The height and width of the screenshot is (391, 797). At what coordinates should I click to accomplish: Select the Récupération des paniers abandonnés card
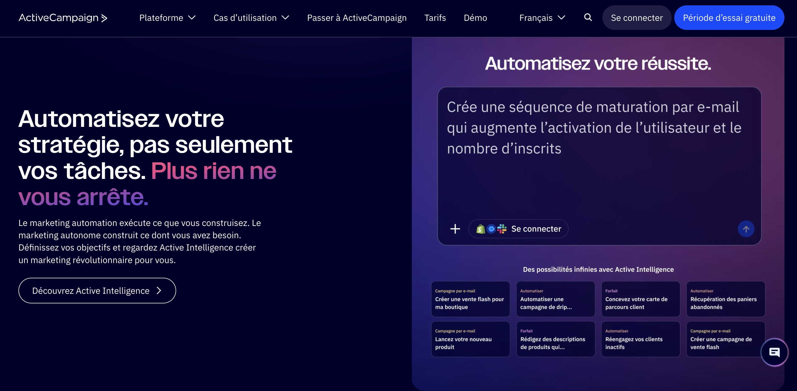726,299
